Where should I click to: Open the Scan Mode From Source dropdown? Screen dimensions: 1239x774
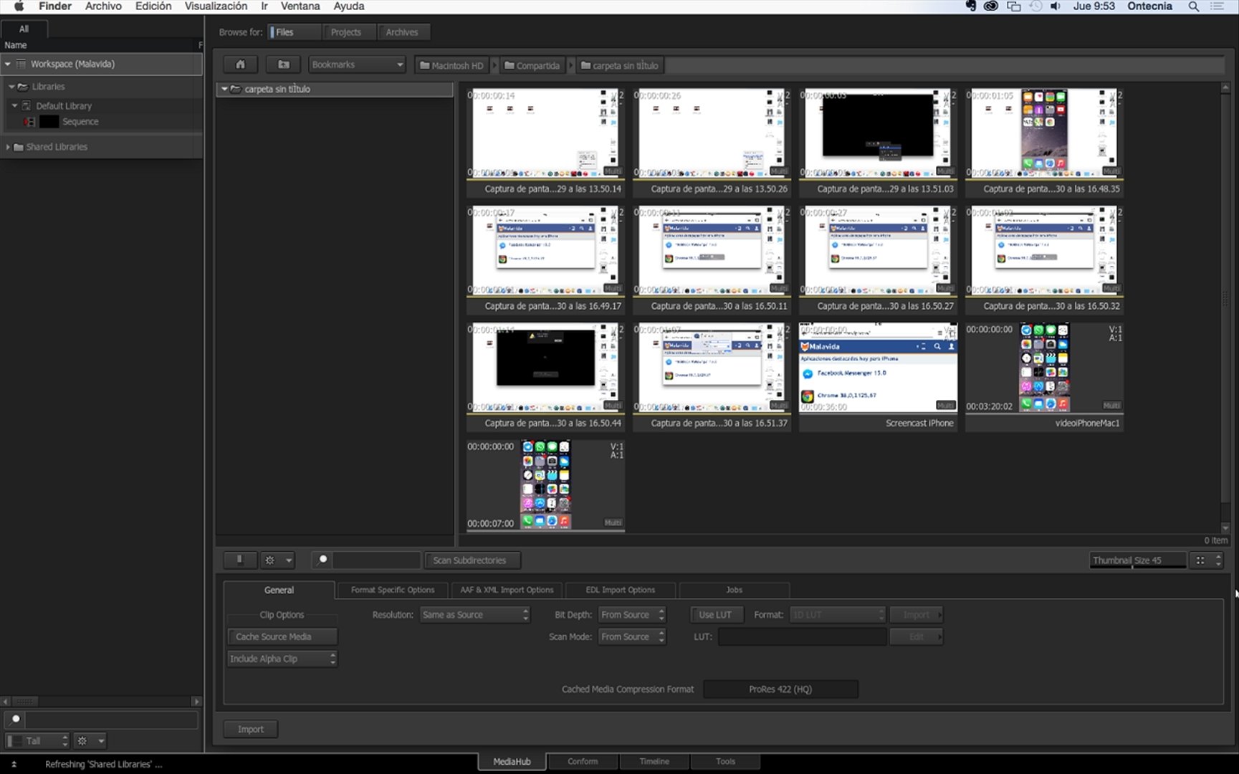point(632,636)
